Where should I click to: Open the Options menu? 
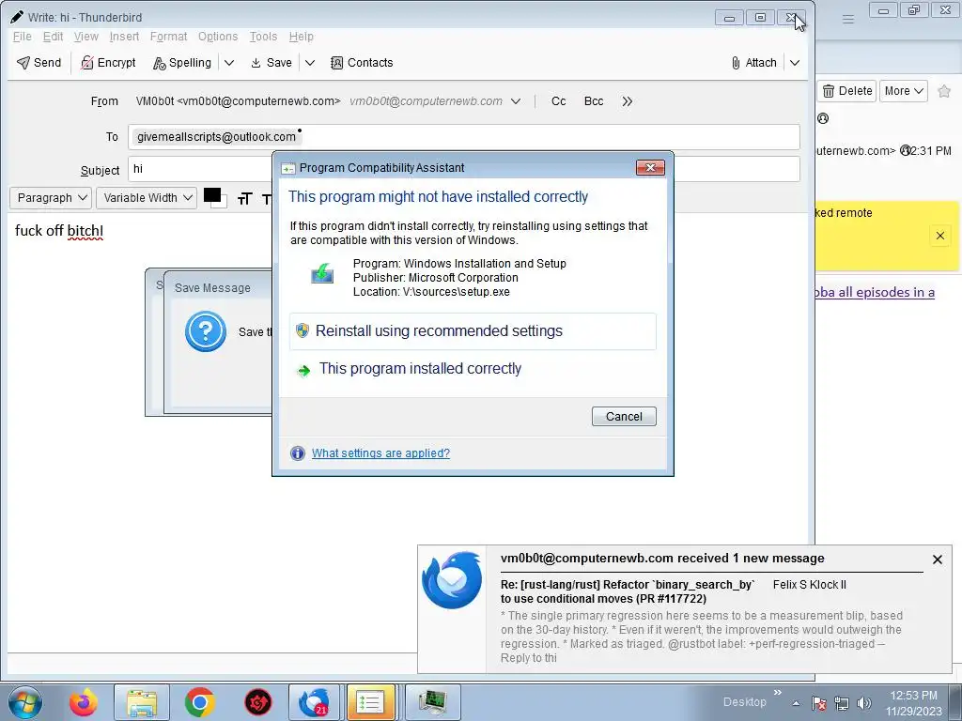(218, 37)
